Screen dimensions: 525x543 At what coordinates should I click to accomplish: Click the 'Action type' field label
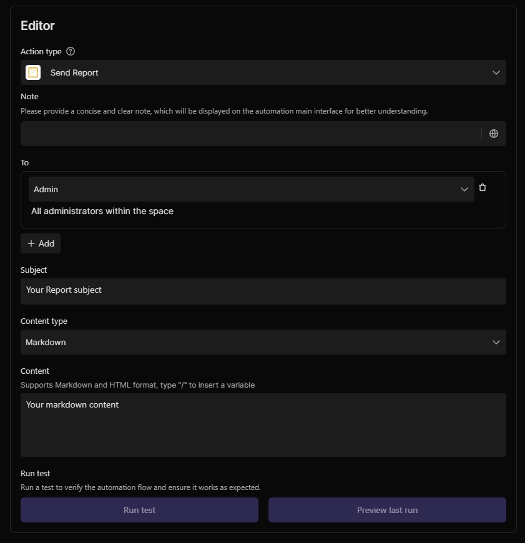coord(41,51)
